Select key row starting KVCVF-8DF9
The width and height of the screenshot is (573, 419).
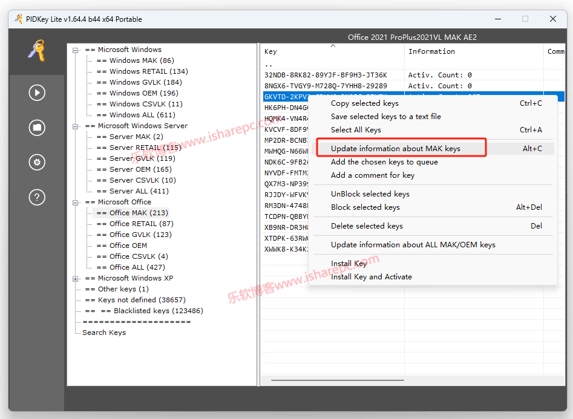click(x=286, y=129)
